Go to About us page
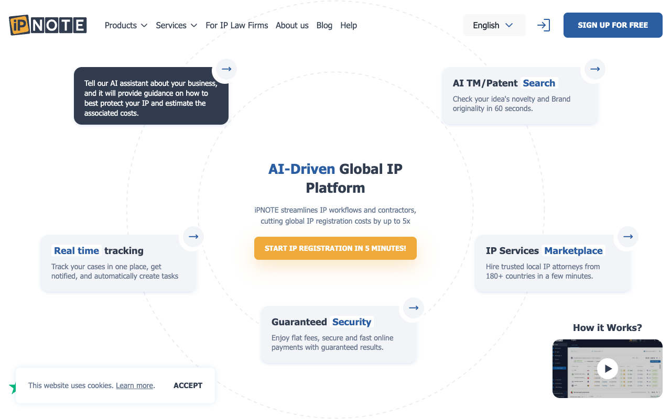 pyautogui.click(x=292, y=25)
